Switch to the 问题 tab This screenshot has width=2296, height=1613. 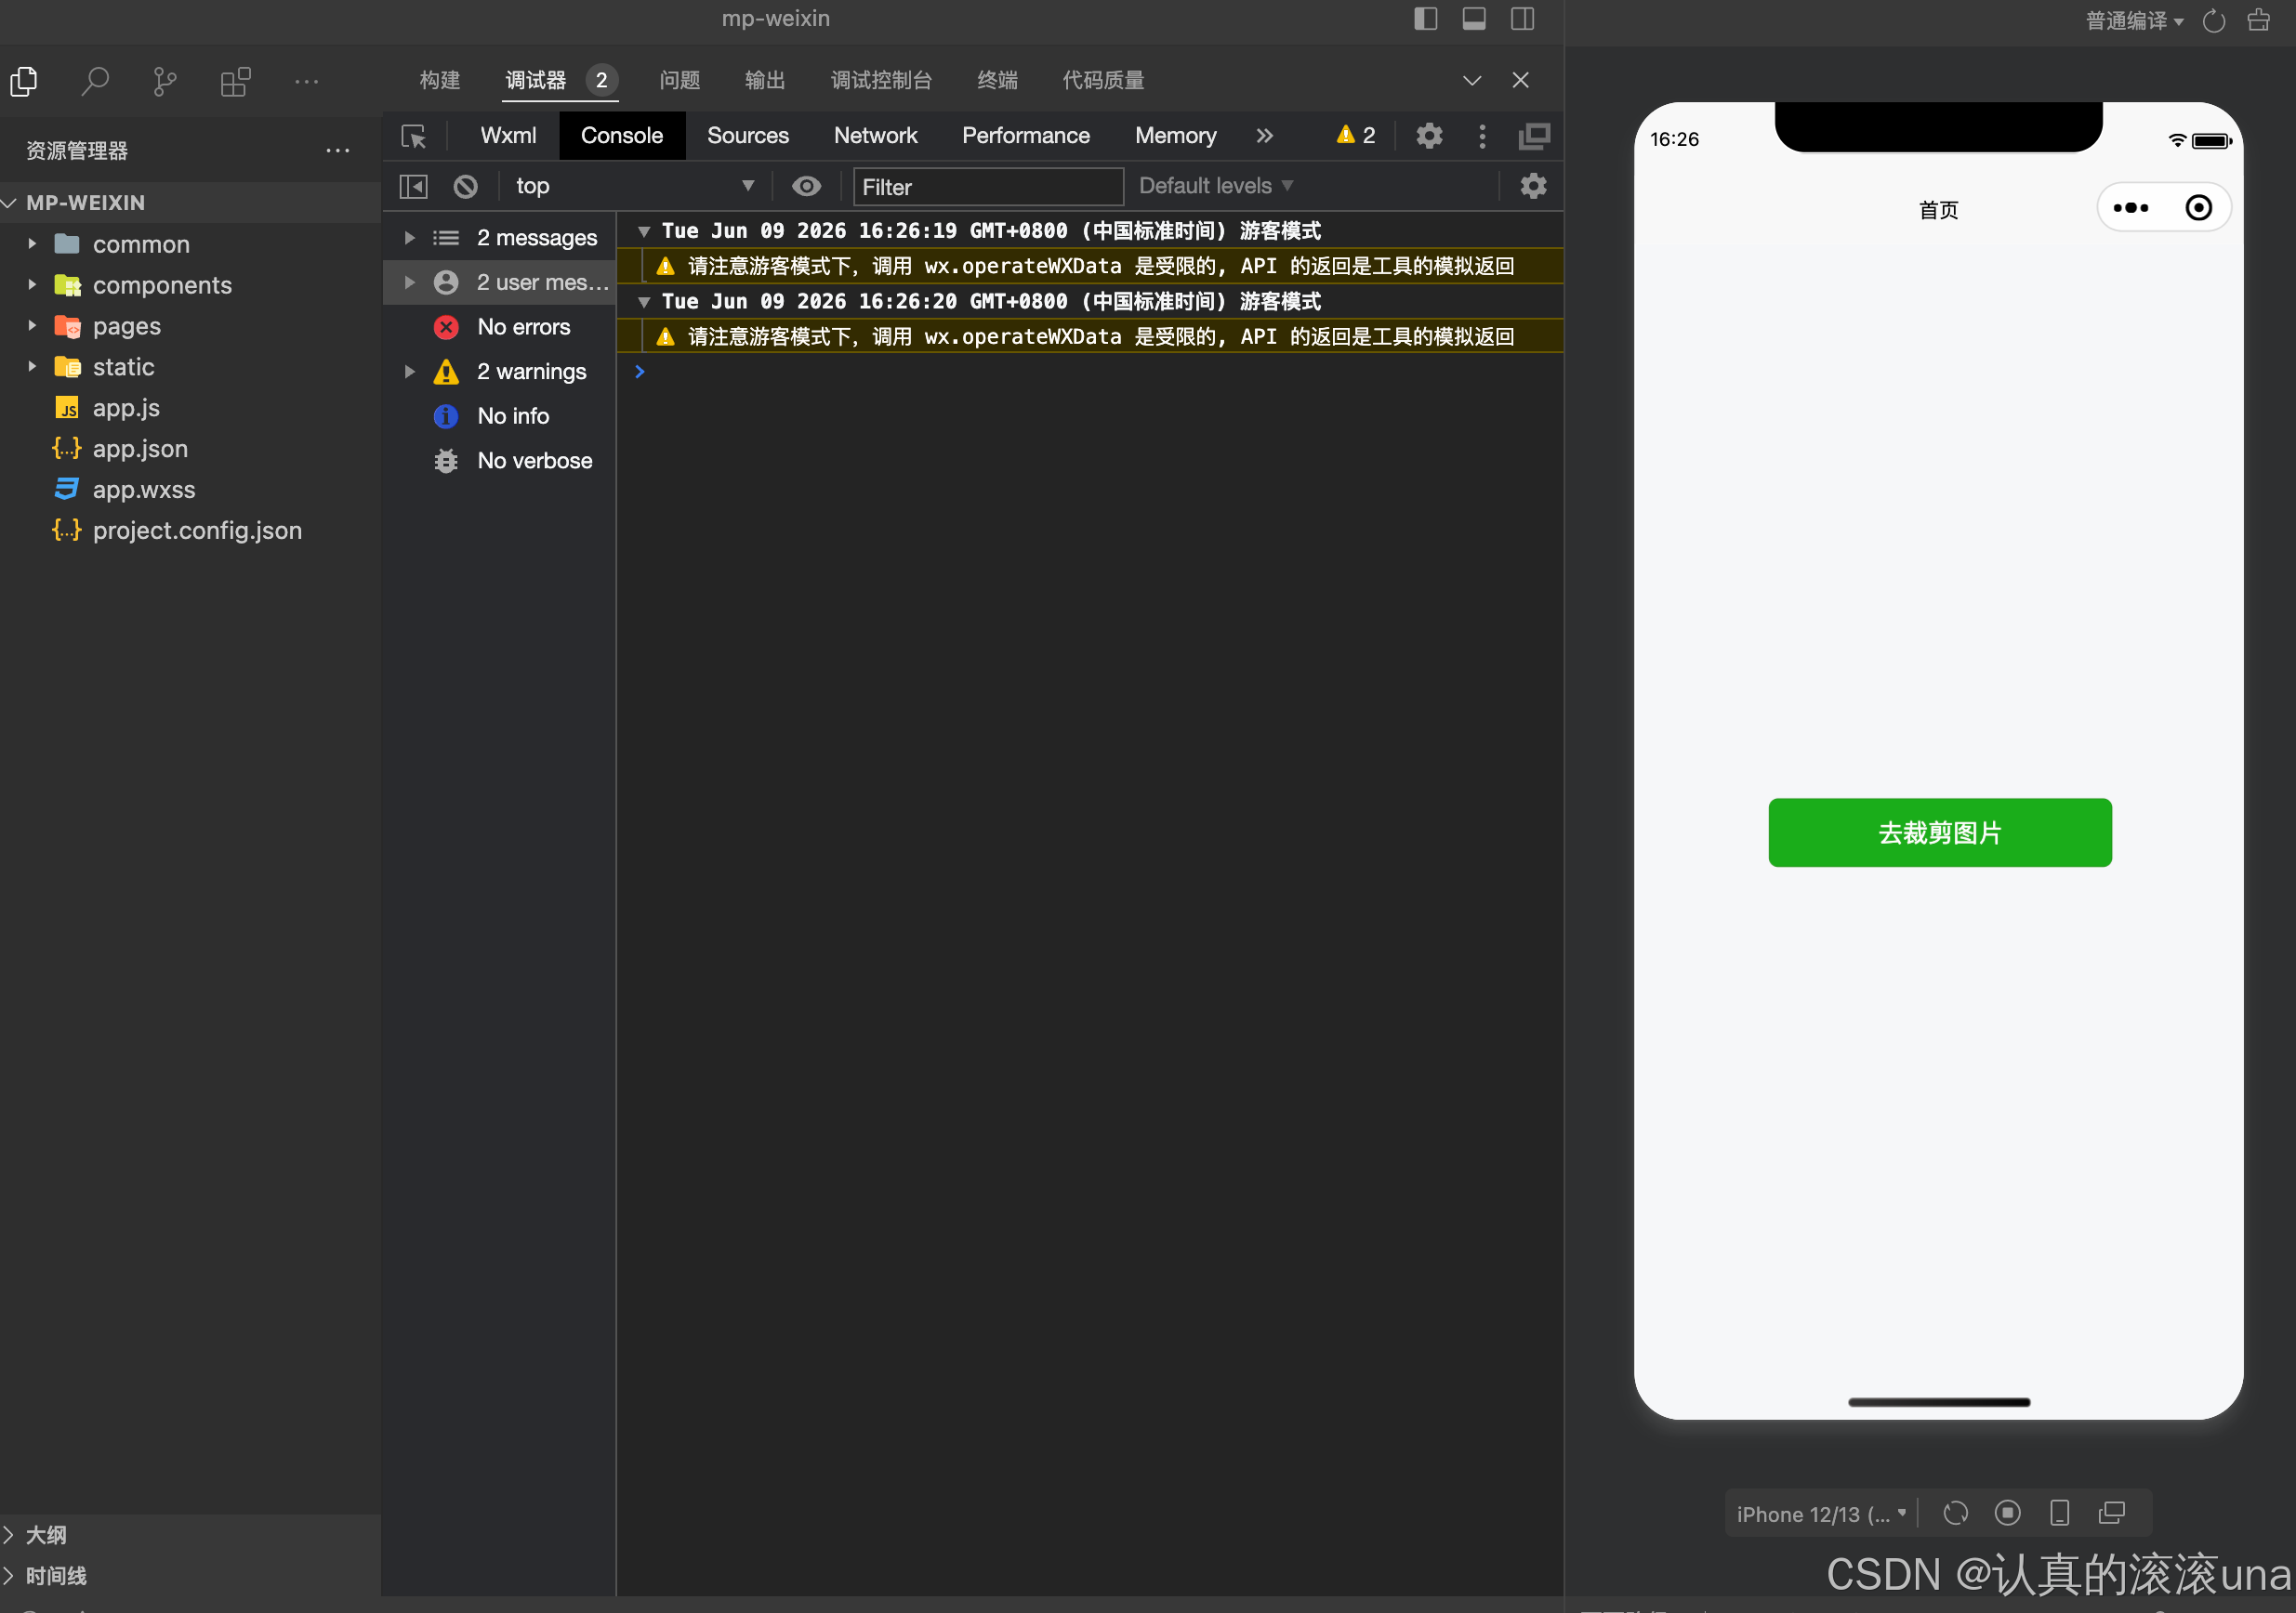pyautogui.click(x=680, y=81)
